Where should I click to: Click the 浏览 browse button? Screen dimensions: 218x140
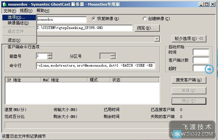(146, 28)
